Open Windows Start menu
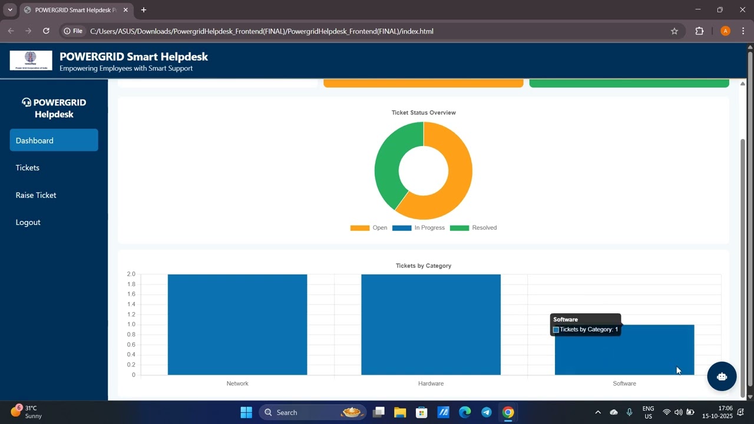Image resolution: width=754 pixels, height=424 pixels. pyautogui.click(x=246, y=412)
